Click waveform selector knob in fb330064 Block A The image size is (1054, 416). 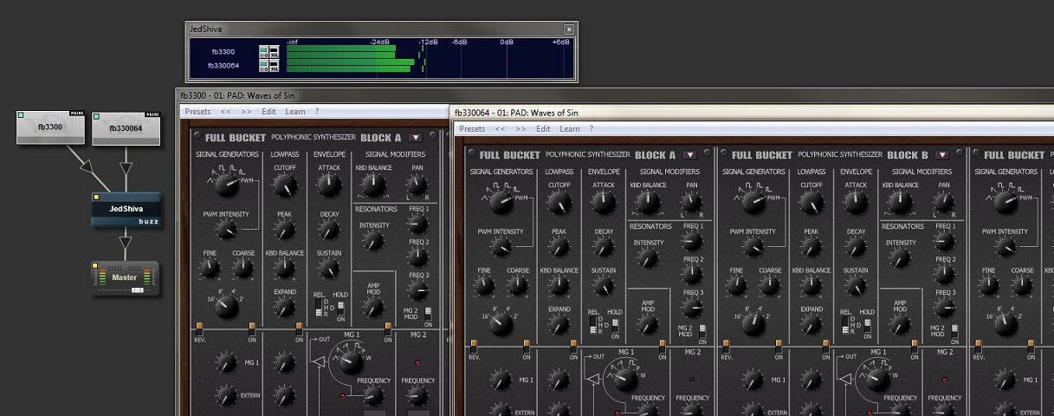click(x=501, y=202)
